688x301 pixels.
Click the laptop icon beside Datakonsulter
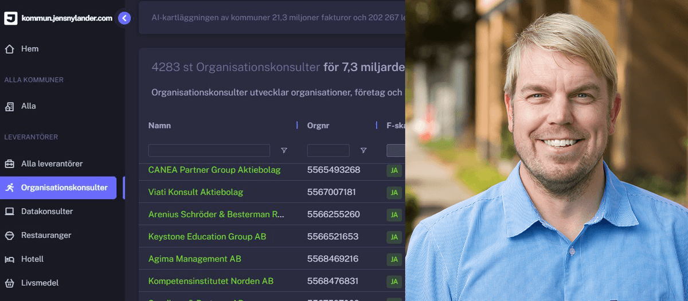coord(10,212)
